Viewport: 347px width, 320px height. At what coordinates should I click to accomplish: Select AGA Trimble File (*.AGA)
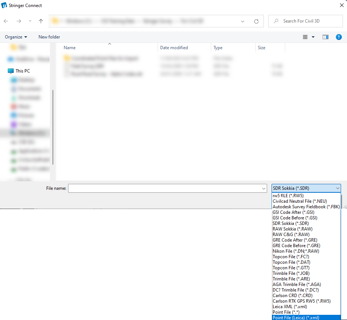pyautogui.click(x=306, y=284)
